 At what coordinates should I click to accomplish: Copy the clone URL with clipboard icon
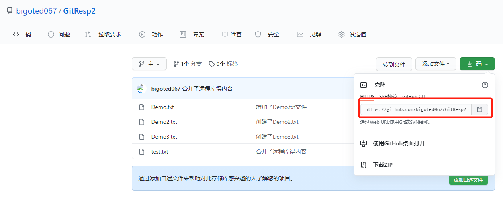click(479, 109)
